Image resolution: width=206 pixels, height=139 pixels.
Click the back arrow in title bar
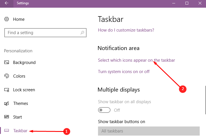coord(7,3)
